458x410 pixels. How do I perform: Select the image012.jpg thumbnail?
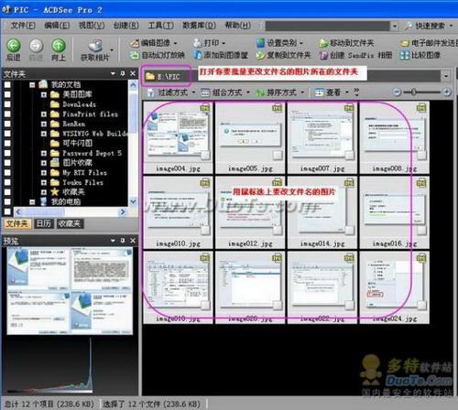[x=250, y=212]
